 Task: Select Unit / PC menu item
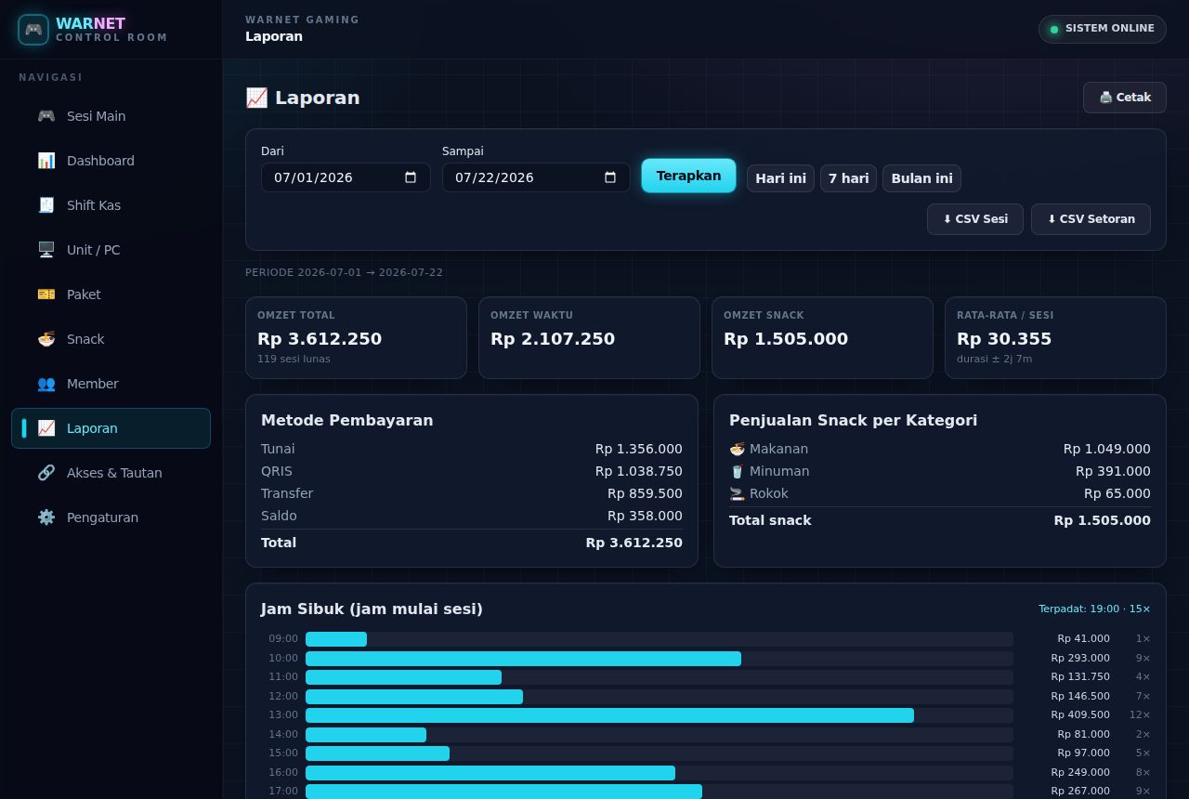tap(111, 250)
